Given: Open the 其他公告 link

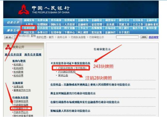Looking at the screenshot, I should click(x=63, y=75).
